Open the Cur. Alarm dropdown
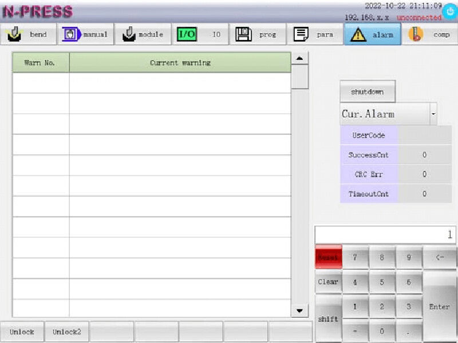 pyautogui.click(x=434, y=114)
